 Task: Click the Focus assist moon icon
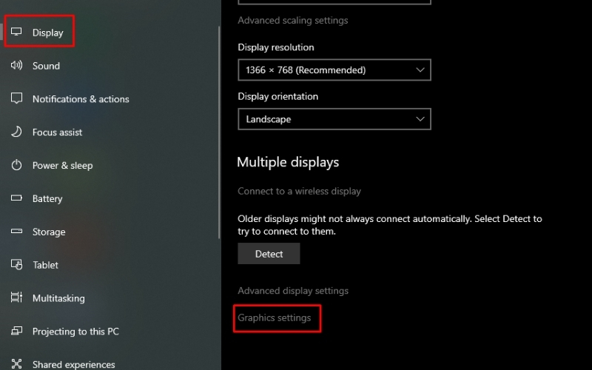[x=16, y=132]
